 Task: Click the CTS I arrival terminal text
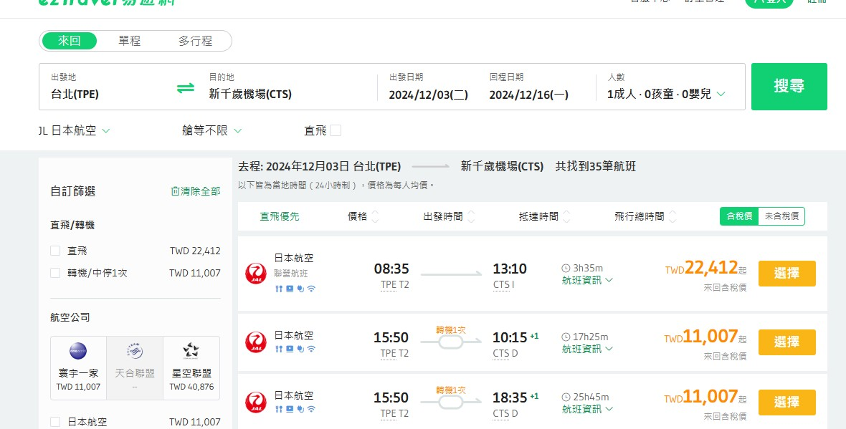click(505, 284)
